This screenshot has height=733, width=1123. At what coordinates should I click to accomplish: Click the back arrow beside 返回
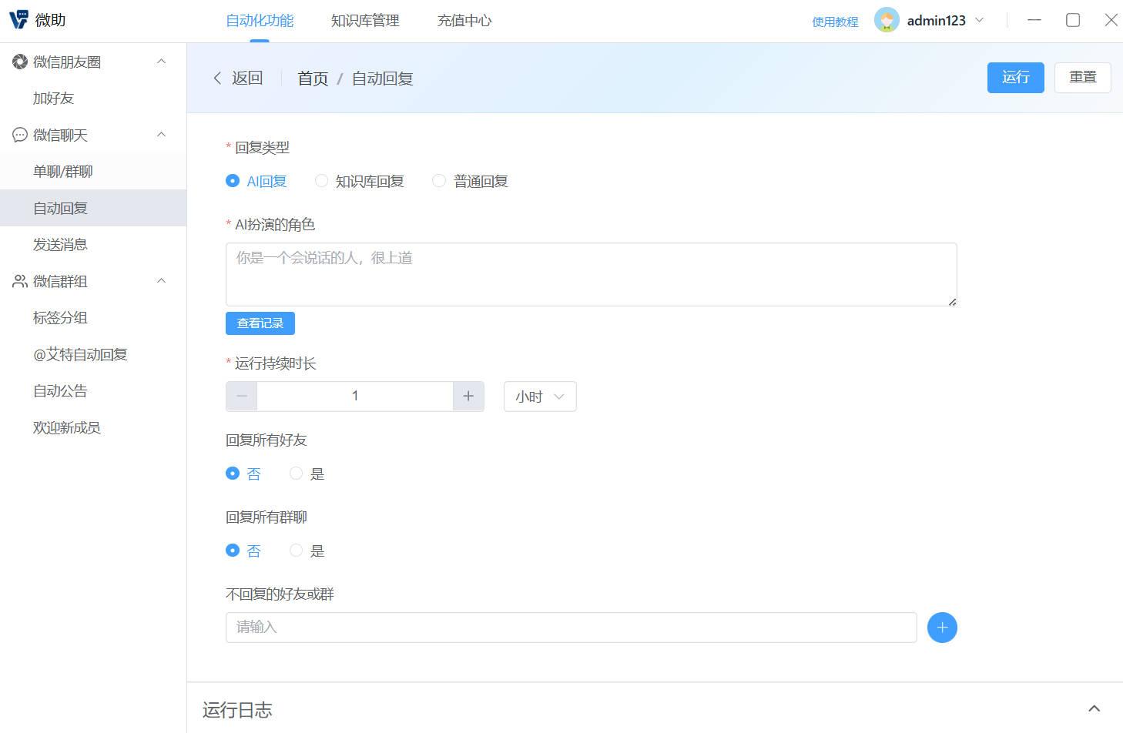point(217,78)
